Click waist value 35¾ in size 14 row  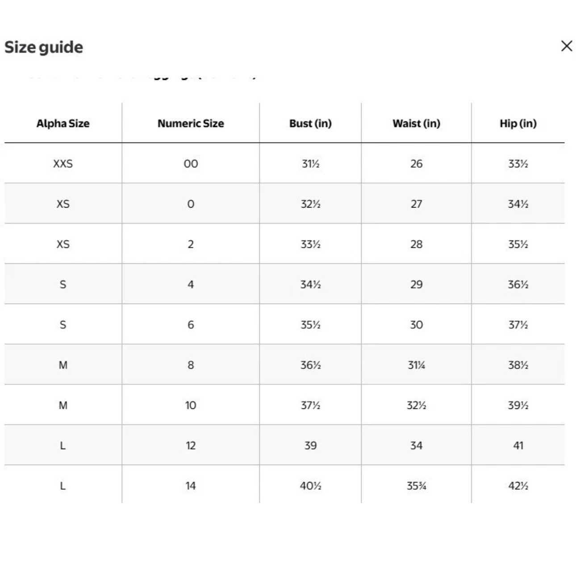pyautogui.click(x=416, y=486)
